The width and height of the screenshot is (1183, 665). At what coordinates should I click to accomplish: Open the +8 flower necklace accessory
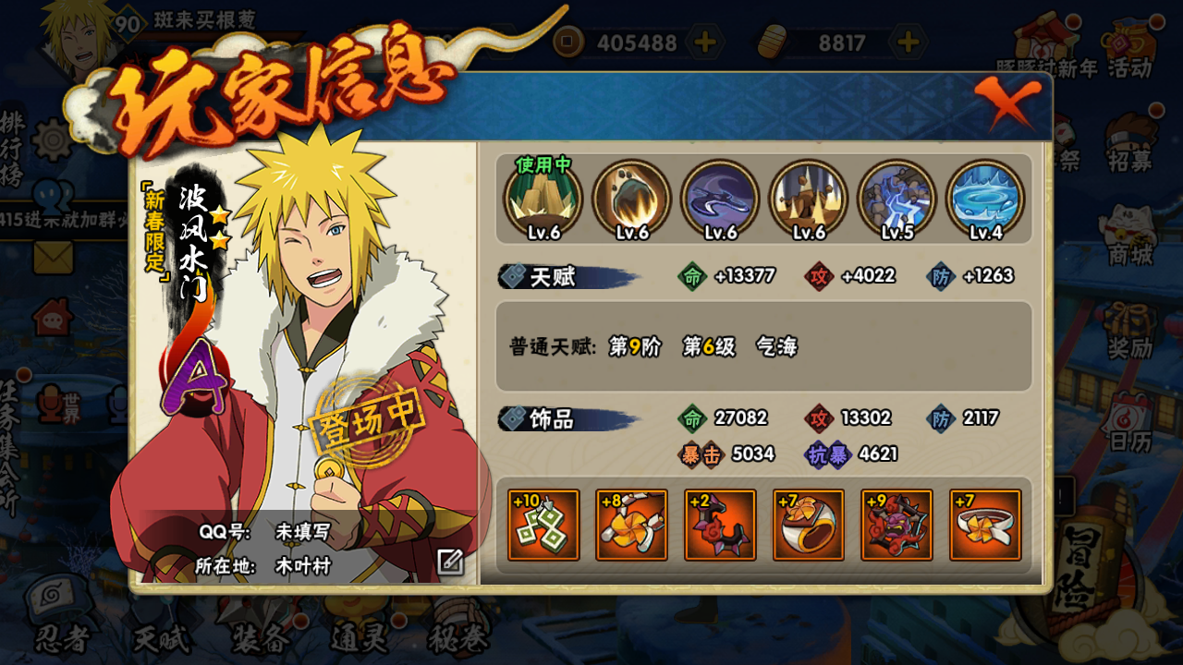(x=631, y=525)
